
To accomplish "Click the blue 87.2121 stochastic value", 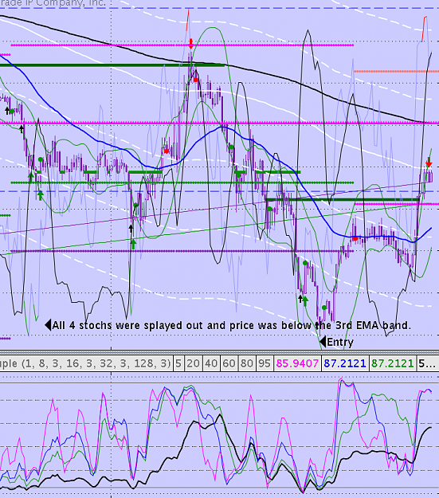I will [x=345, y=363].
